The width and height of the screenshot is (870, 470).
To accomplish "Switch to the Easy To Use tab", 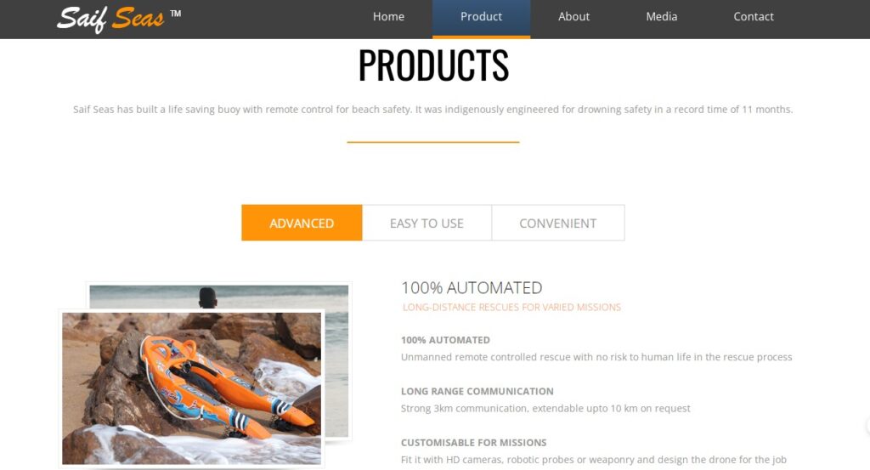I will 427,223.
